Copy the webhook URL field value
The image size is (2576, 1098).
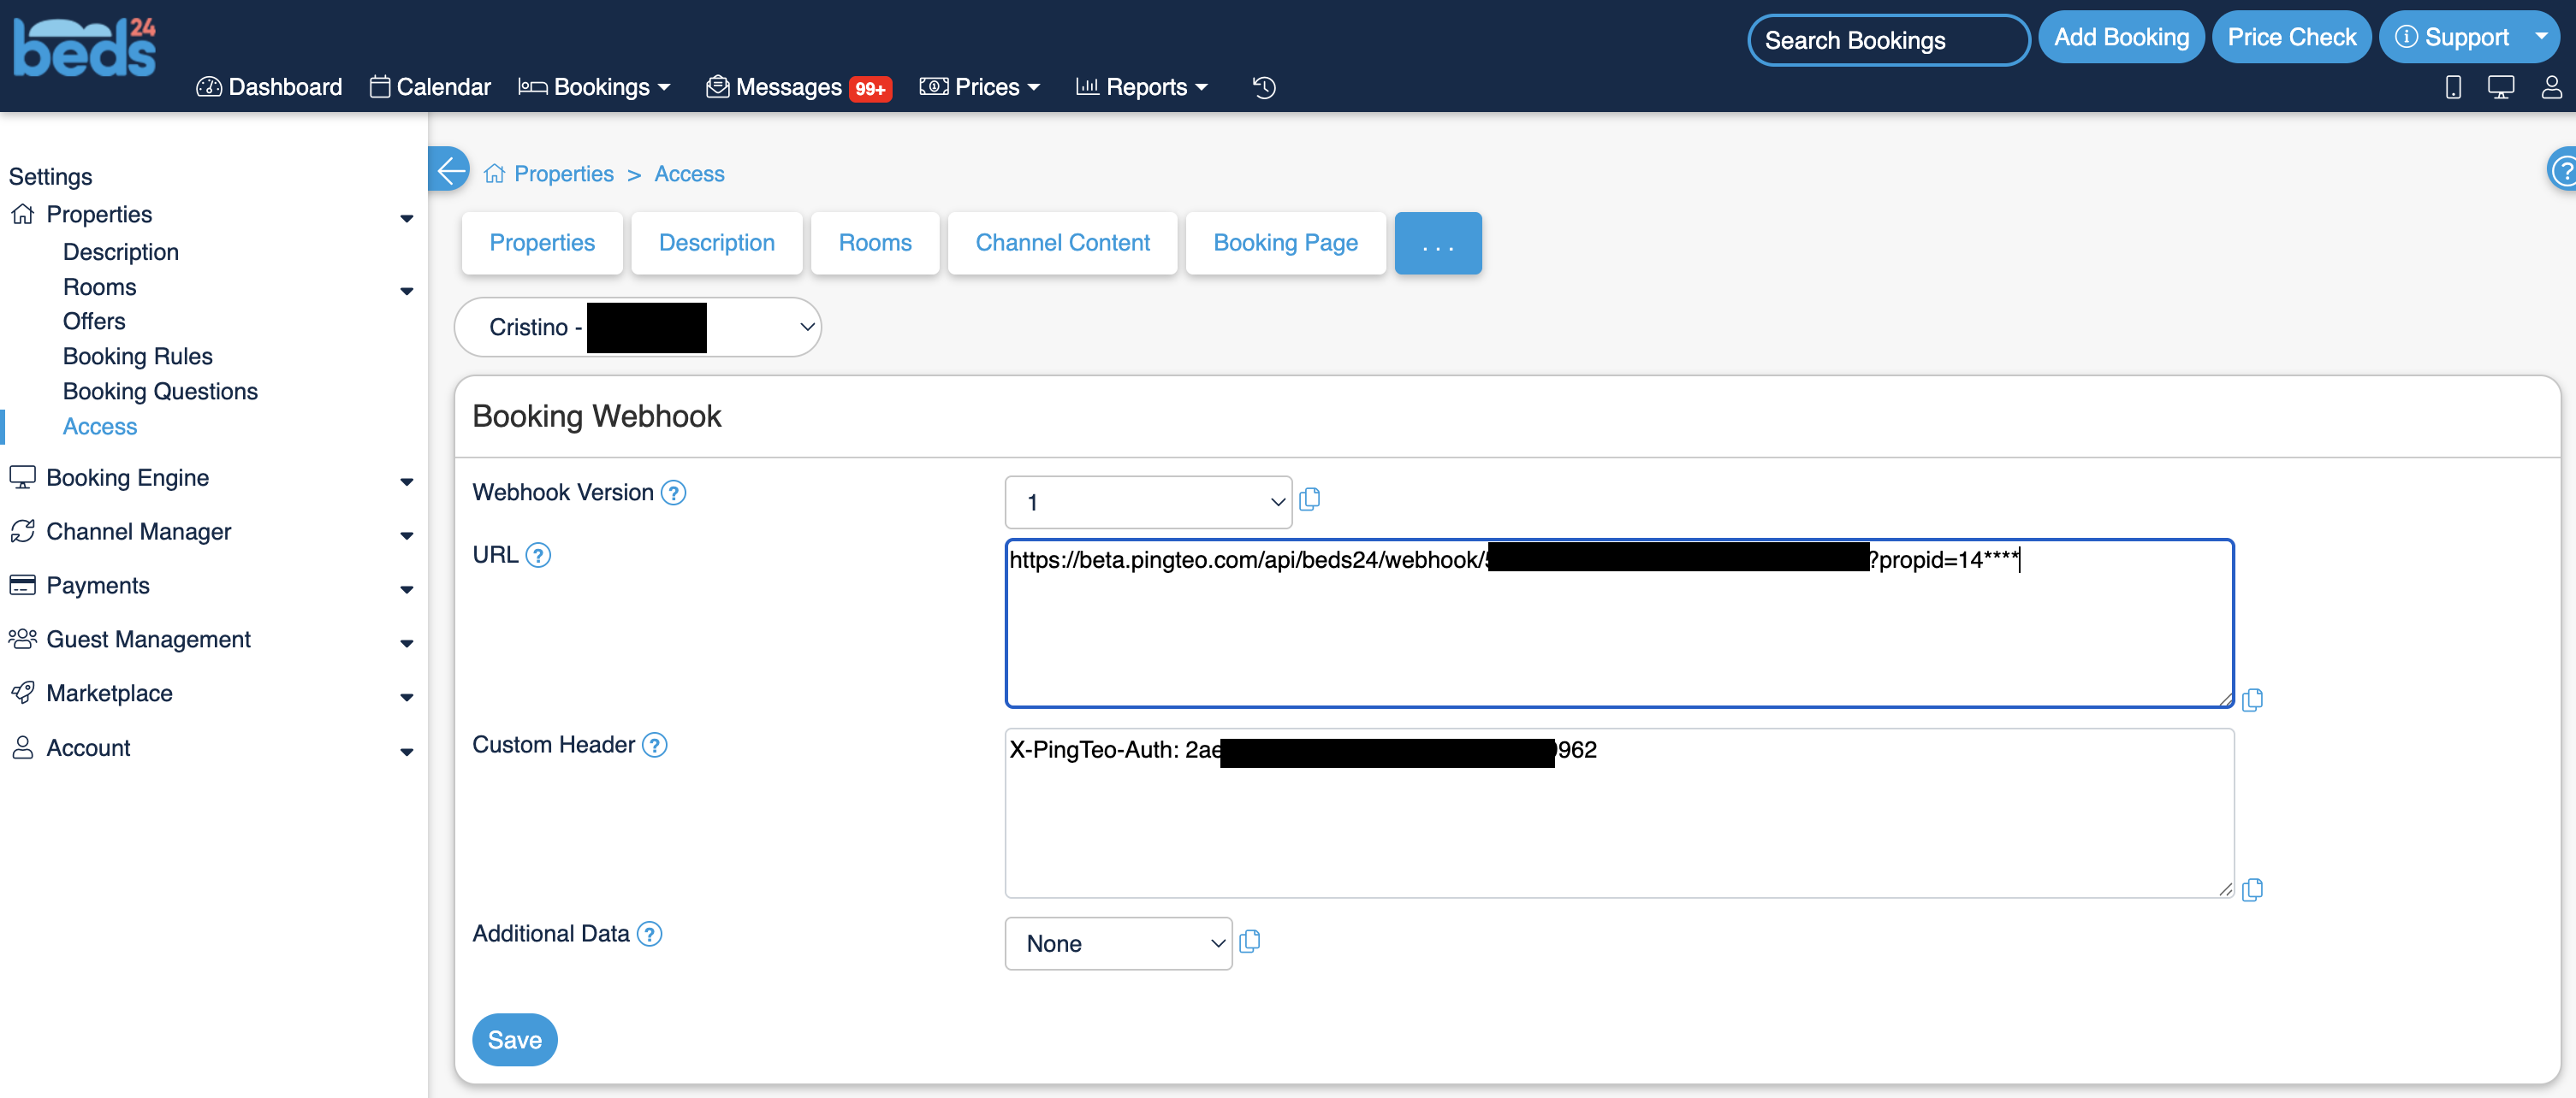pos(2252,700)
